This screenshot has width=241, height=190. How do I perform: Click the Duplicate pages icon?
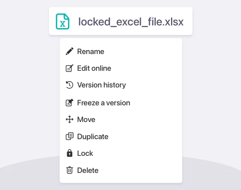click(x=70, y=136)
